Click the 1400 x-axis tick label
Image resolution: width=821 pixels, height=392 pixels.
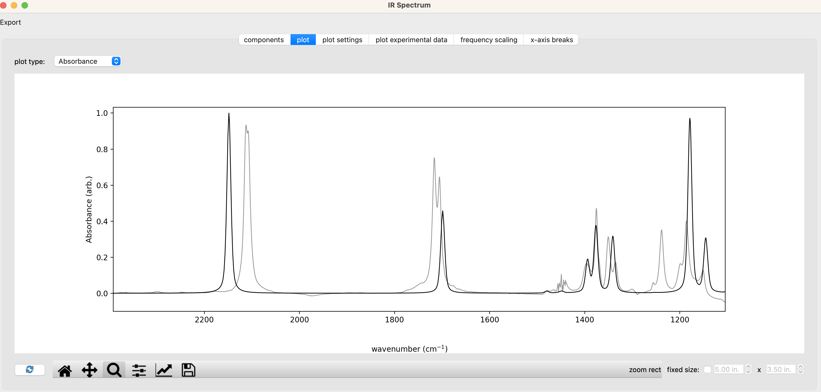(x=585, y=320)
